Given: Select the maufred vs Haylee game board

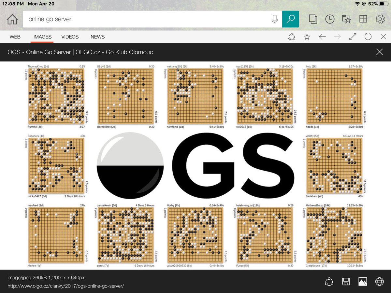Looking at the screenshot, I should coord(56,235).
